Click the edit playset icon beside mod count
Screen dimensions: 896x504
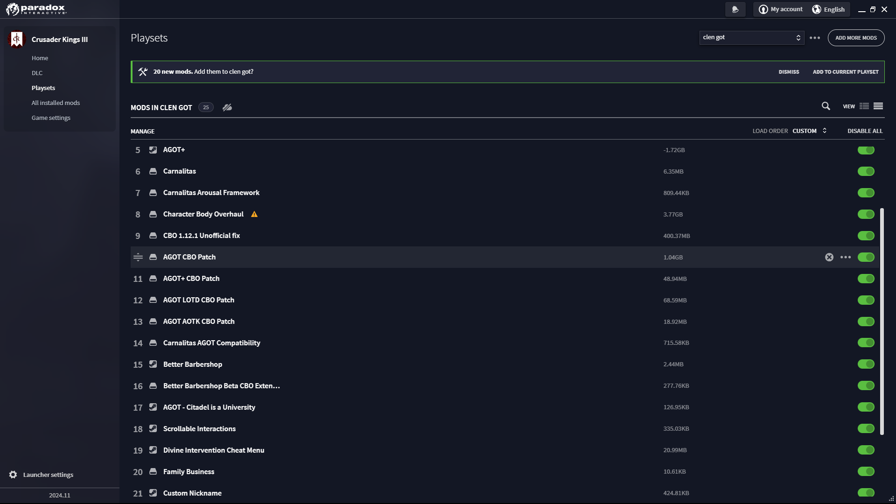[227, 107]
